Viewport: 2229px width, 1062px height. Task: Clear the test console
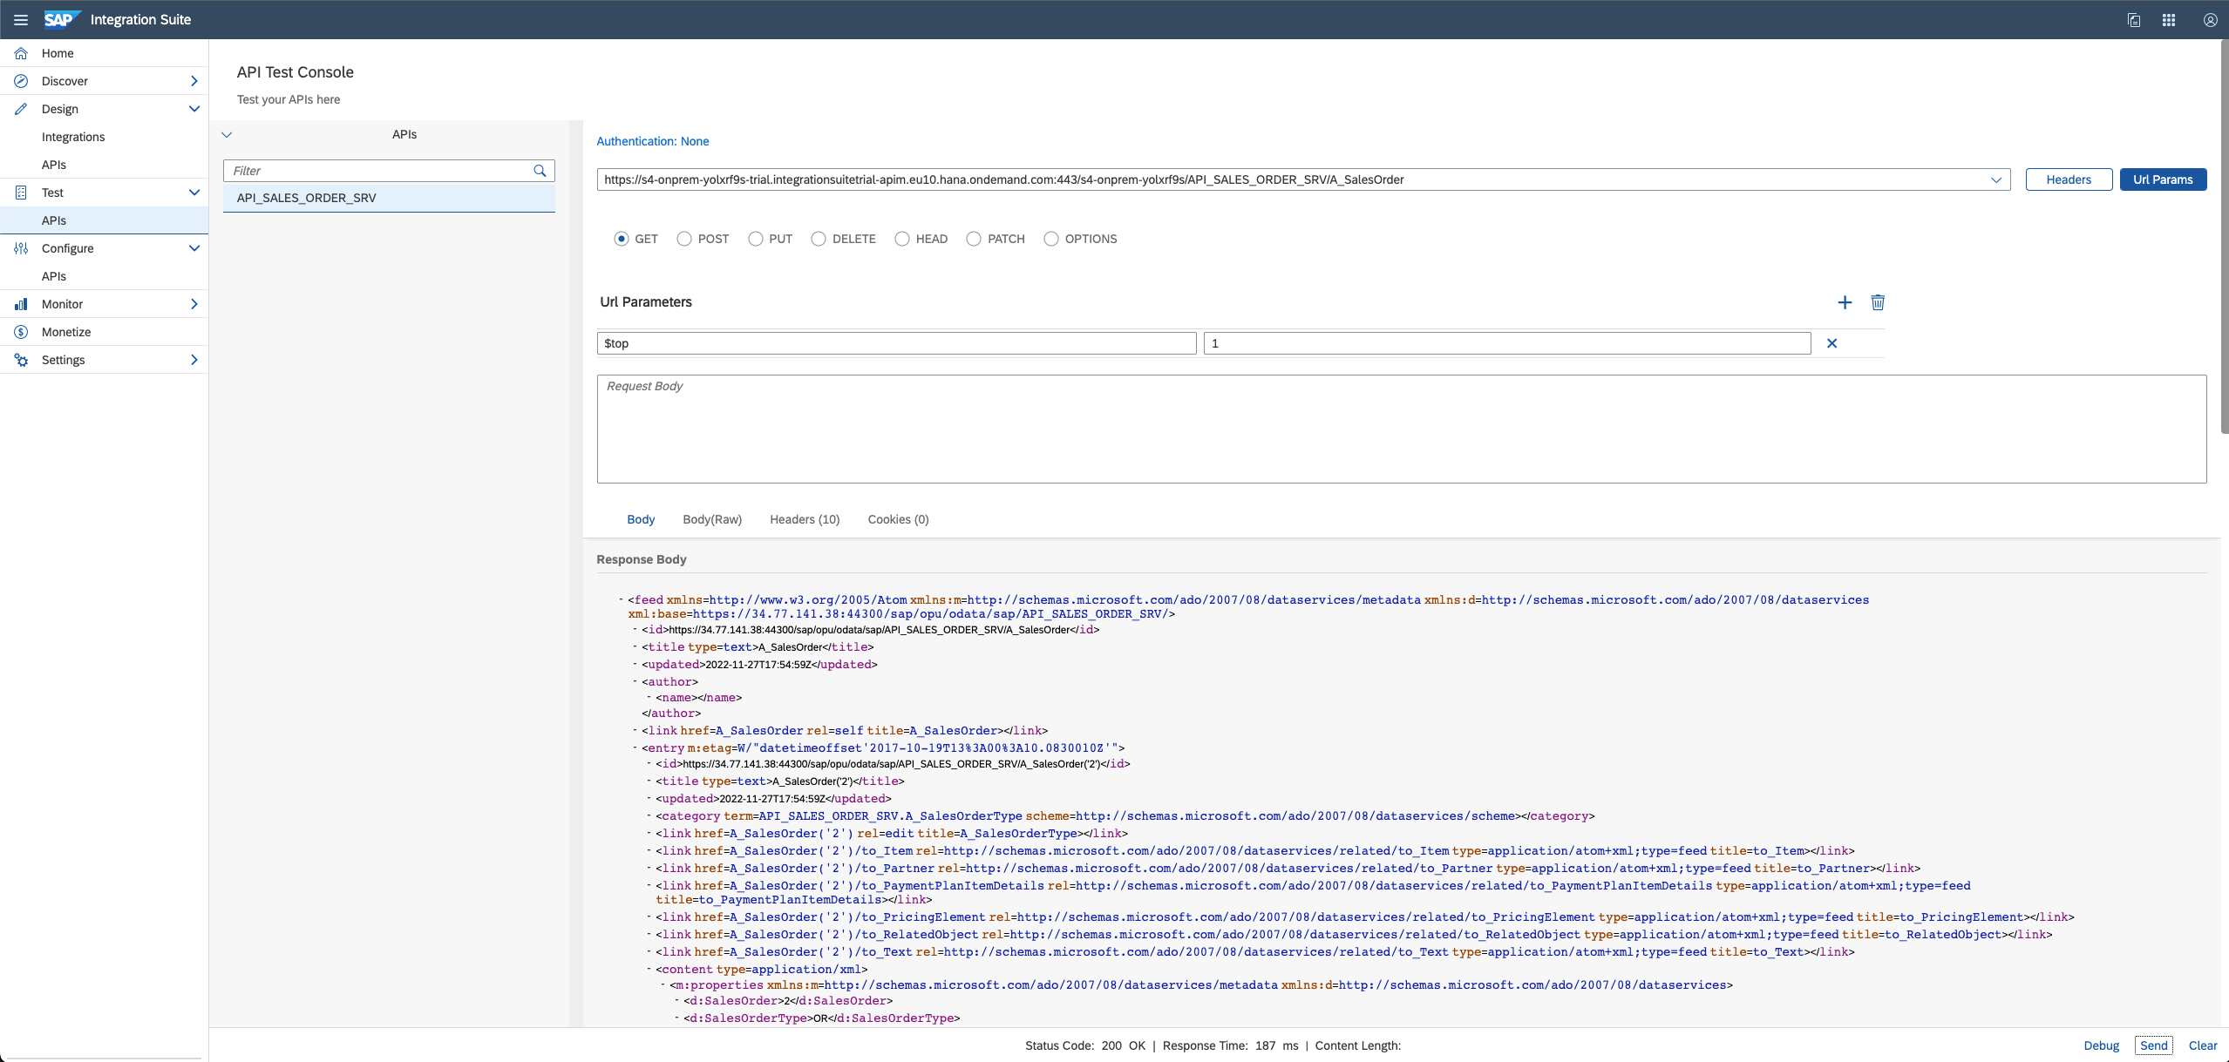(x=2203, y=1045)
